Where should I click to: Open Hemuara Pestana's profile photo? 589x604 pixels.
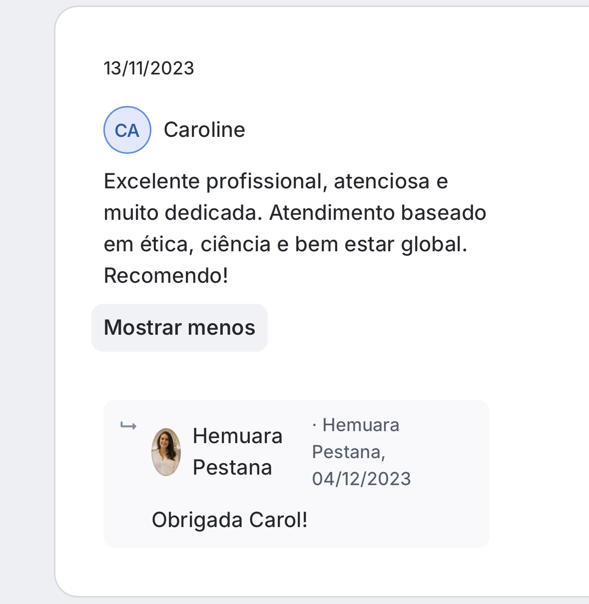(166, 452)
